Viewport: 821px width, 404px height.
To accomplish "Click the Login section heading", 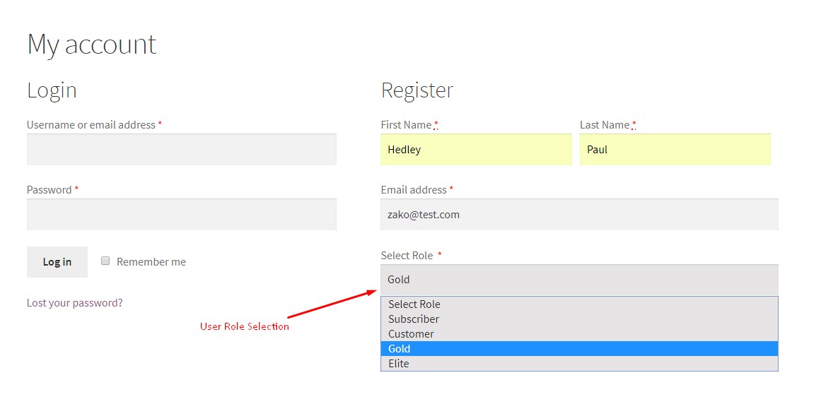I will point(52,90).
